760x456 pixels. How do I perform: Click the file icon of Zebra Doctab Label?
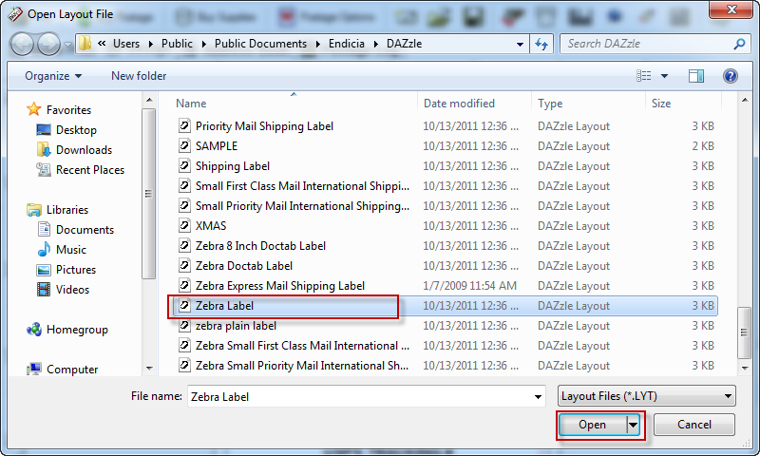(x=184, y=266)
